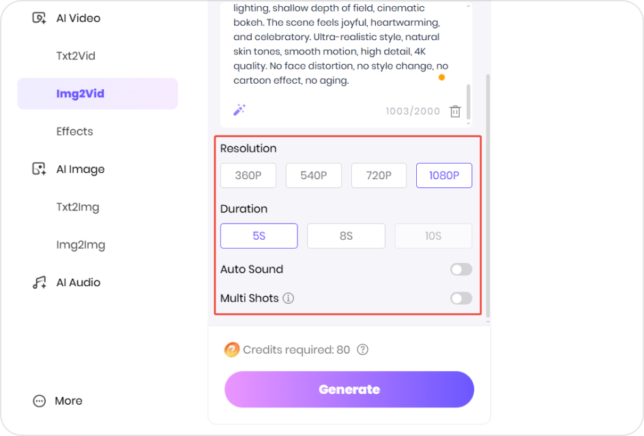Click the orange credits coin icon

[231, 349]
